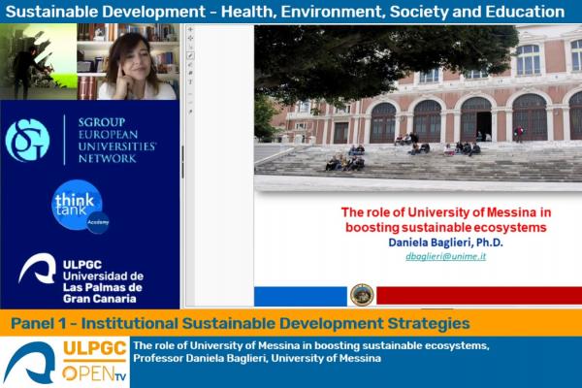582x388 pixels.
Task: Choose the text 'T' annotation tool
Action: click(190, 81)
